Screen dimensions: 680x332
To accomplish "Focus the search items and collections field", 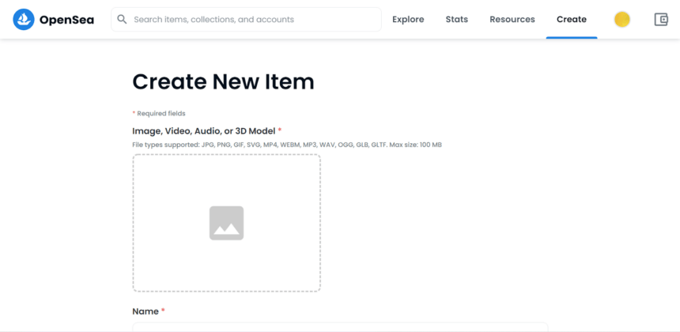I will (253, 20).
